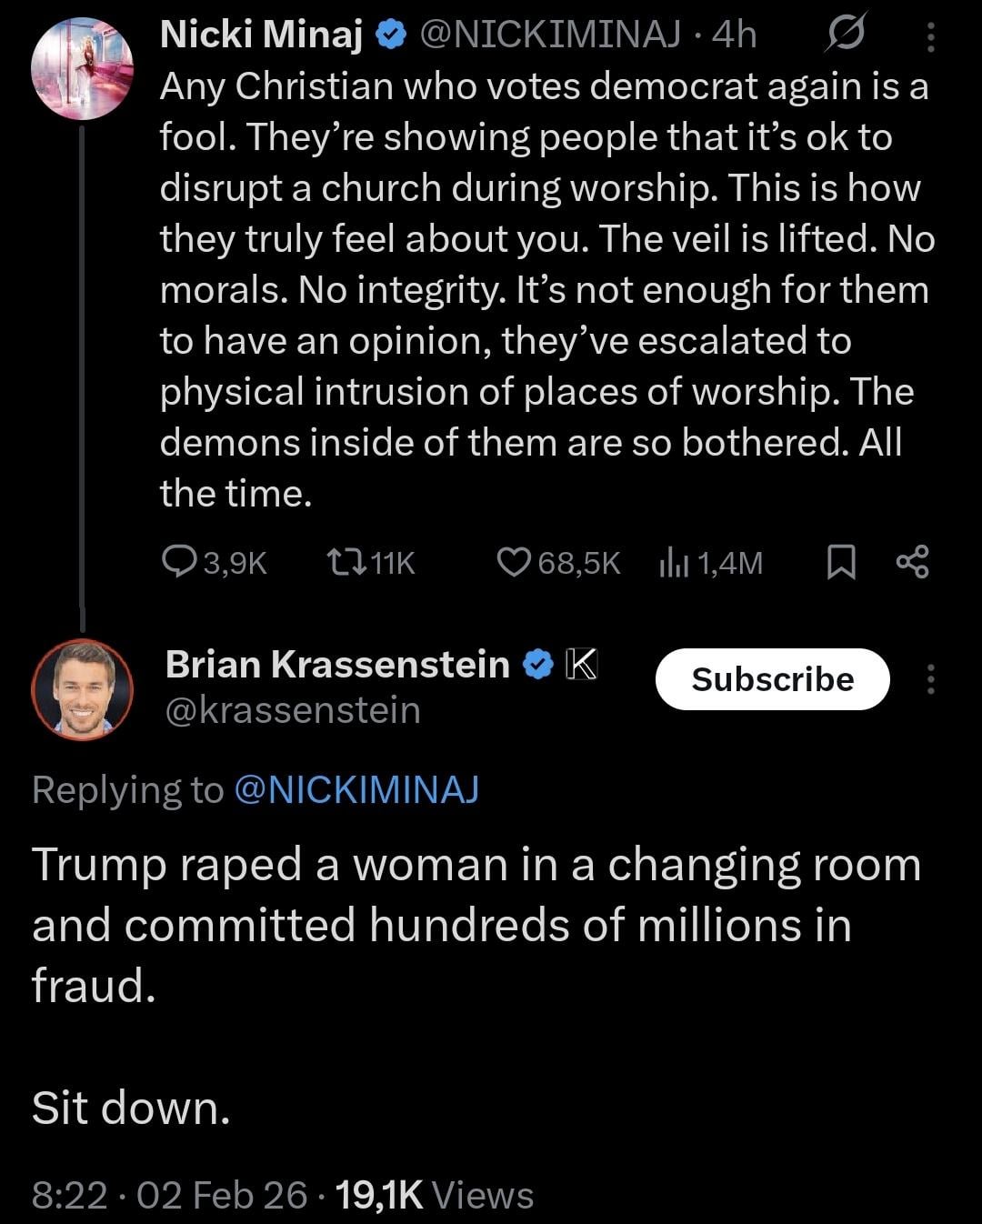Viewport: 982px width, 1224px height.
Task: Like Nicki Minaj's post with heart icon
Action: coord(514,562)
